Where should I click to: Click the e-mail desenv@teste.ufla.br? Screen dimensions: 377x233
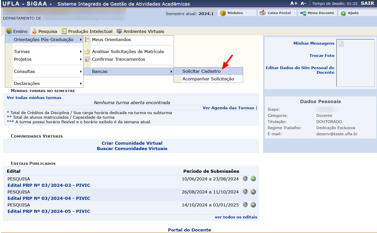tap(337, 134)
